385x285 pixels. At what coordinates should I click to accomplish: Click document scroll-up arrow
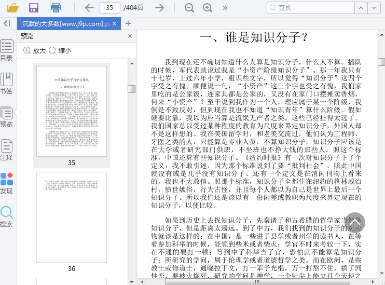[382, 35]
